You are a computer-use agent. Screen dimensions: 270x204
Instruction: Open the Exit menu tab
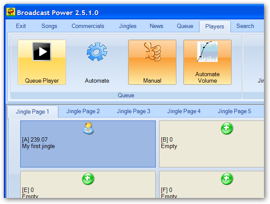[21, 26]
